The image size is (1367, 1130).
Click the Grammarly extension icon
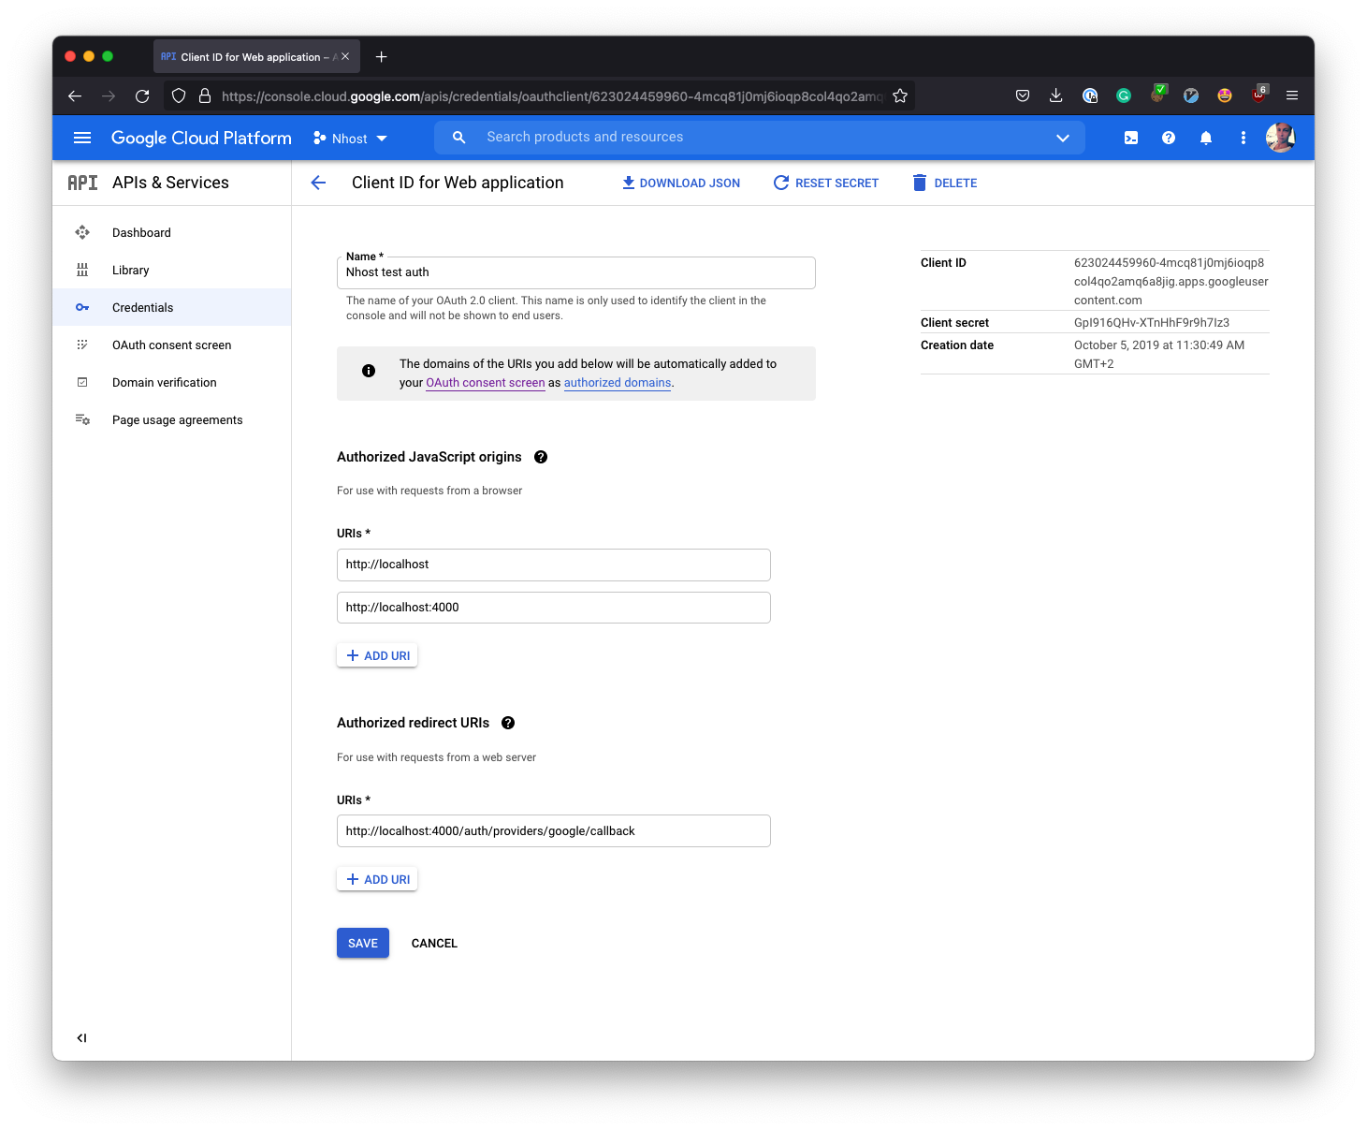click(1124, 95)
